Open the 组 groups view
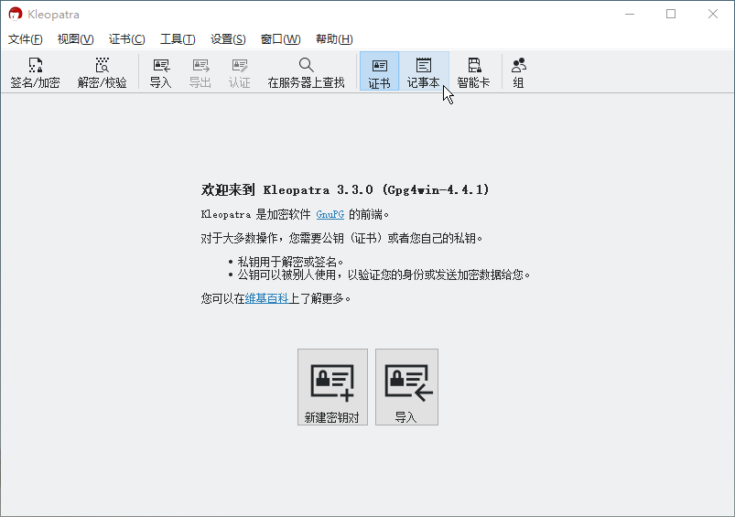 tap(518, 72)
